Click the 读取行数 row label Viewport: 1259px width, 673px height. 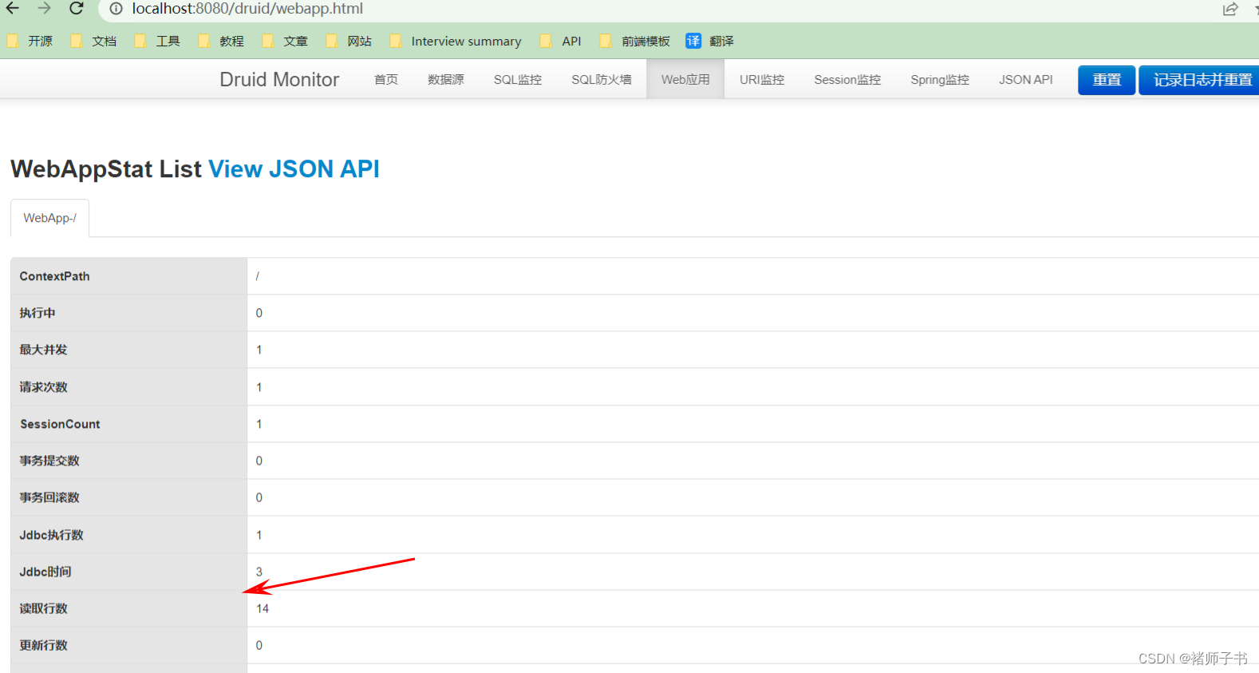click(x=44, y=608)
